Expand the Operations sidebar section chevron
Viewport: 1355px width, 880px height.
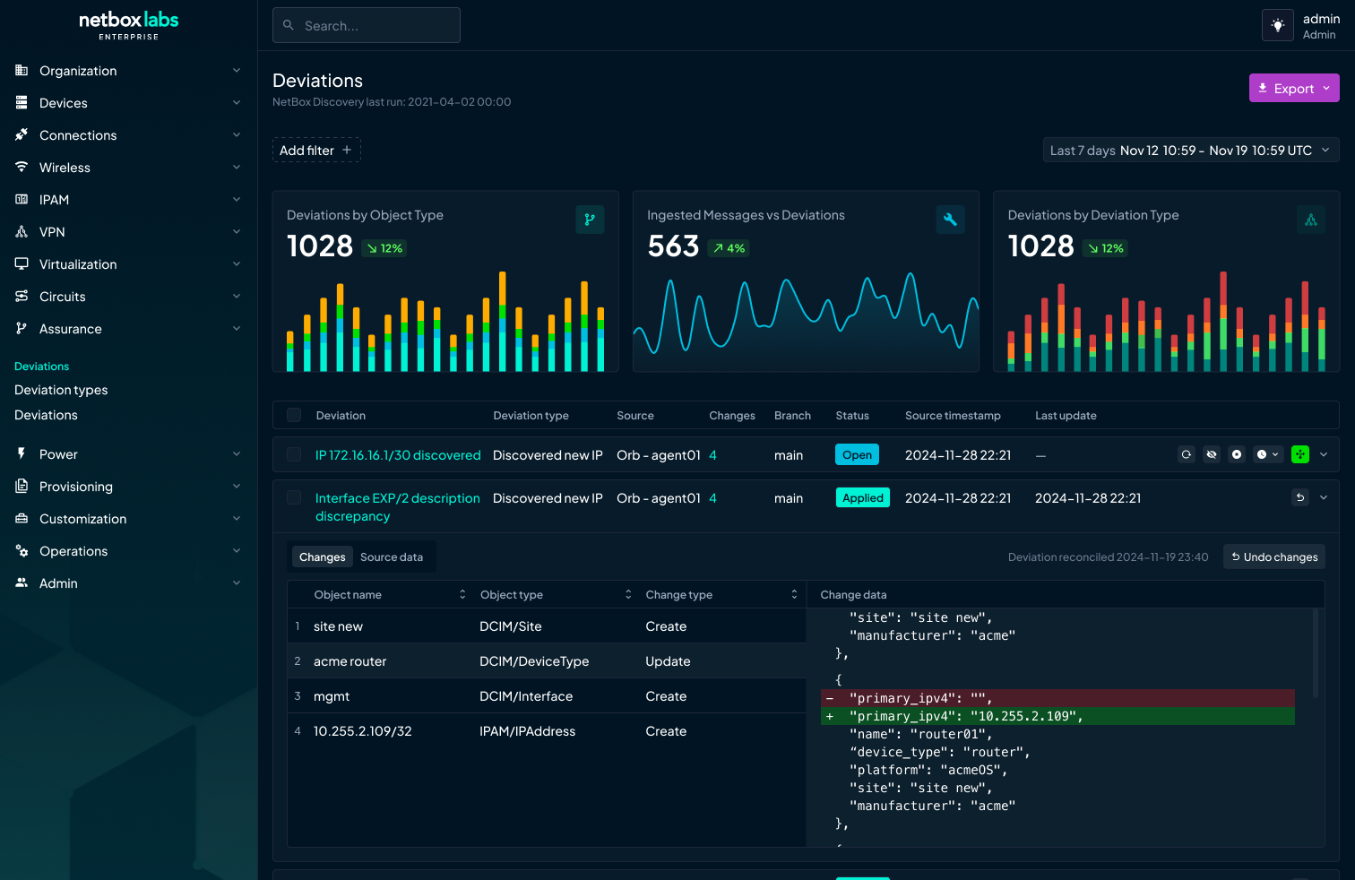pos(237,551)
